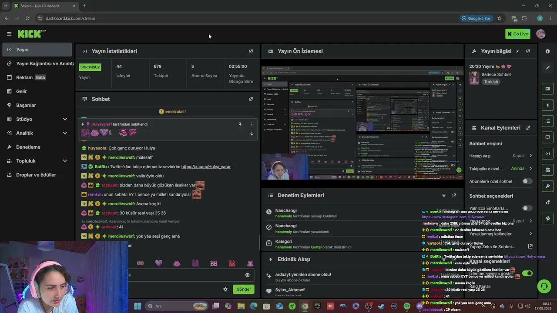Click the info icon in right rail
This screenshot has height=313, width=557.
pos(547,51)
